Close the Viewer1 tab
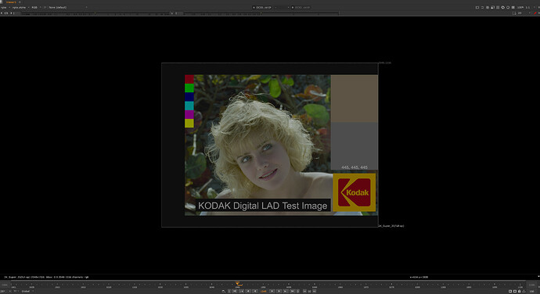This screenshot has width=540, height=294. tap(20, 2)
